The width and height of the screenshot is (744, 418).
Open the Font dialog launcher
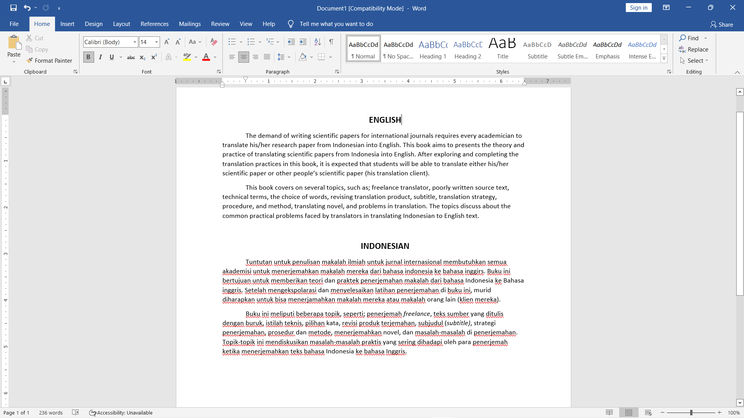tap(219, 72)
